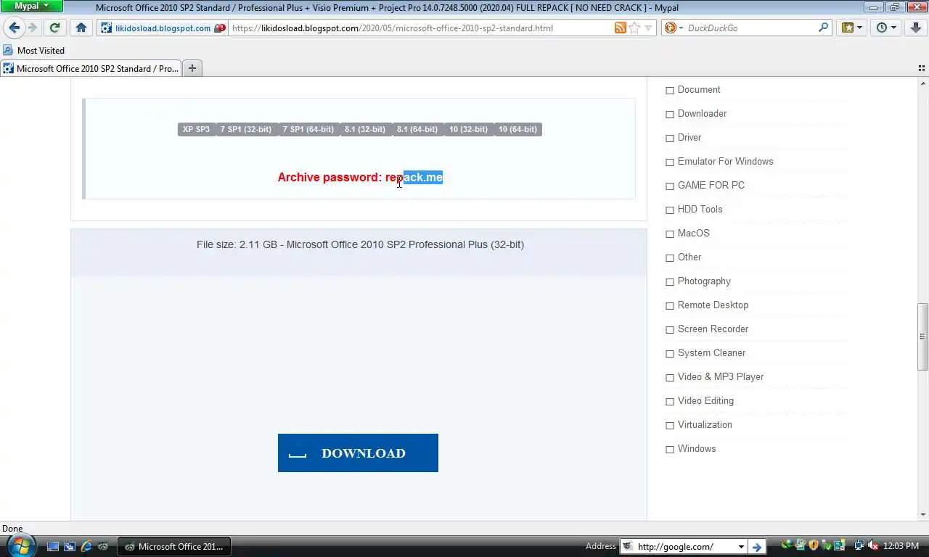Viewport: 929px width, 557px height.
Task: Go back with the Back arrow
Action: pos(14,28)
